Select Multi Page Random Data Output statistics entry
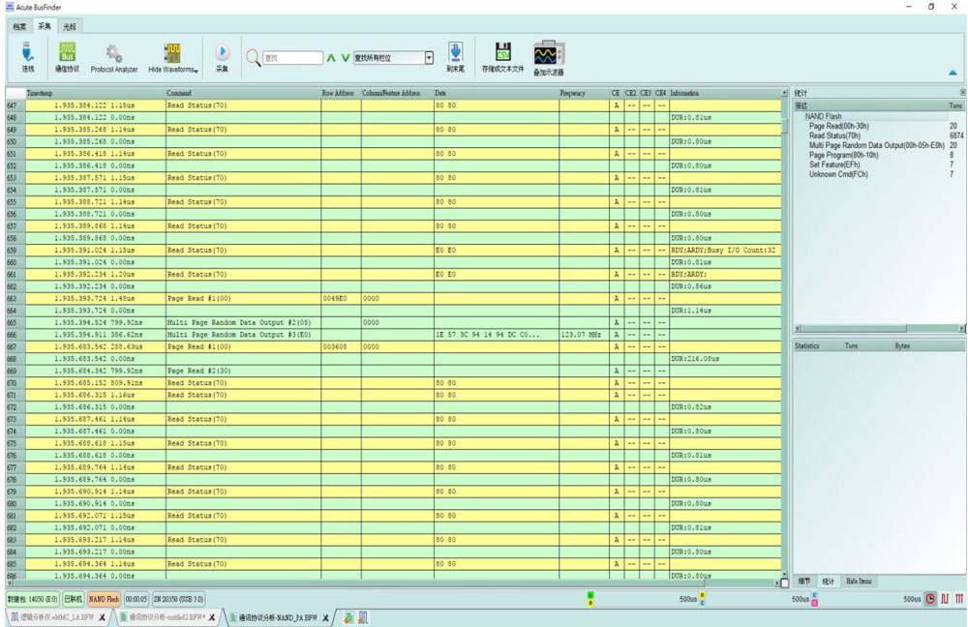The width and height of the screenshot is (968, 627). pos(877,146)
